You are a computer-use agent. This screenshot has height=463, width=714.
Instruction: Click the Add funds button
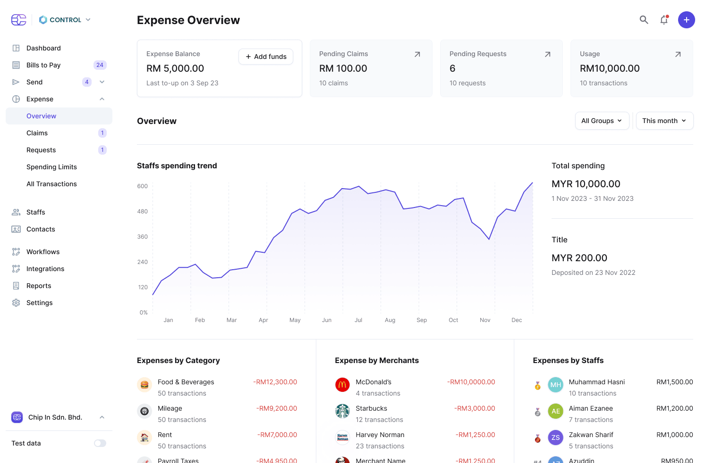tap(266, 57)
